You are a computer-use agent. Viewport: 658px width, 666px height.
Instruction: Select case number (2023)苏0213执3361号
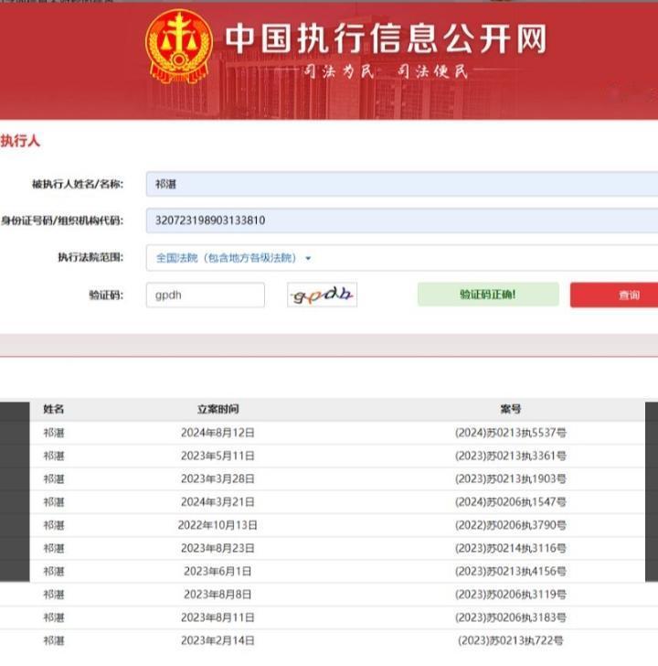pyautogui.click(x=510, y=456)
